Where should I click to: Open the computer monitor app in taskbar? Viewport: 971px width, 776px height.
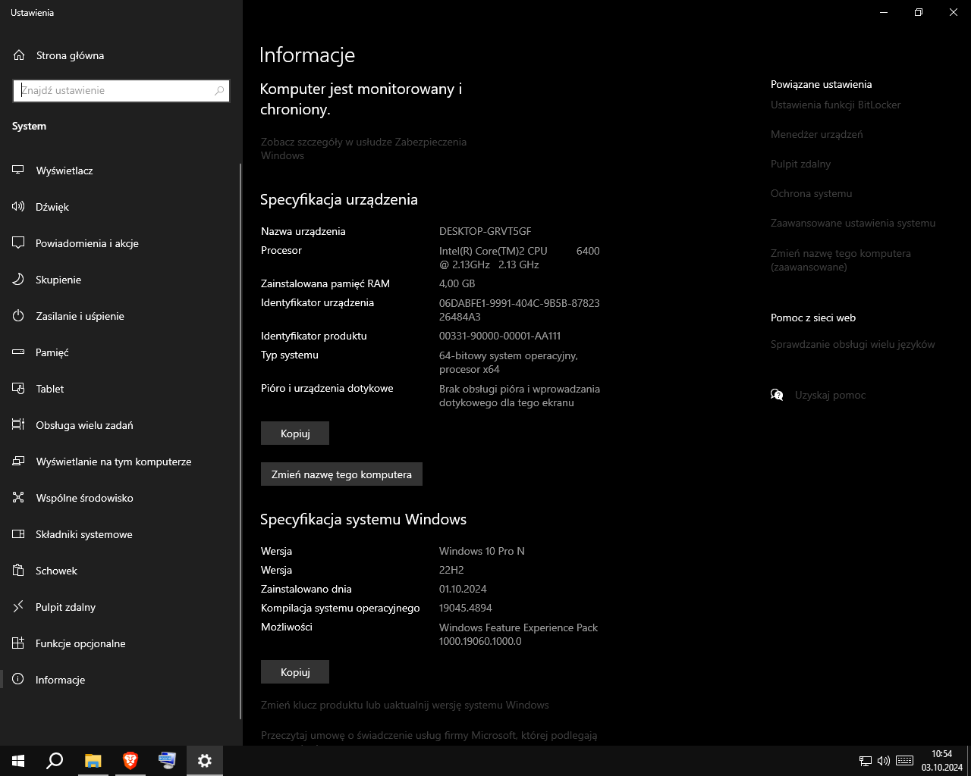[167, 761]
